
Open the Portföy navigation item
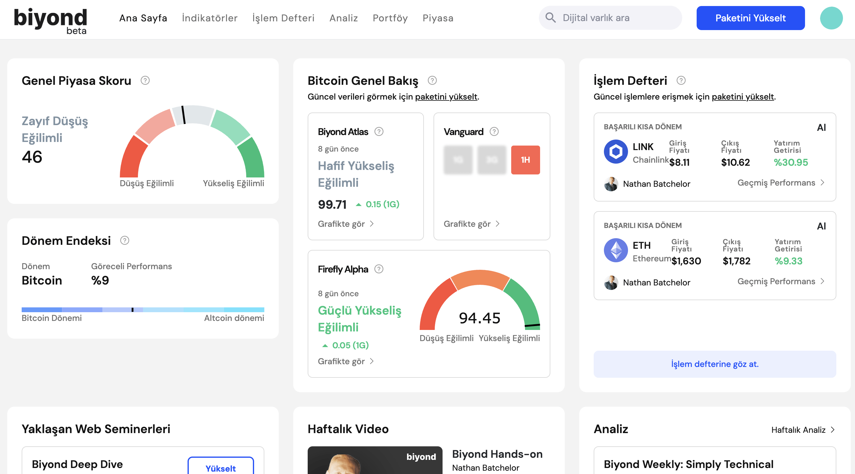point(390,18)
